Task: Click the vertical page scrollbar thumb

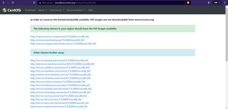Action: click(x=227, y=34)
